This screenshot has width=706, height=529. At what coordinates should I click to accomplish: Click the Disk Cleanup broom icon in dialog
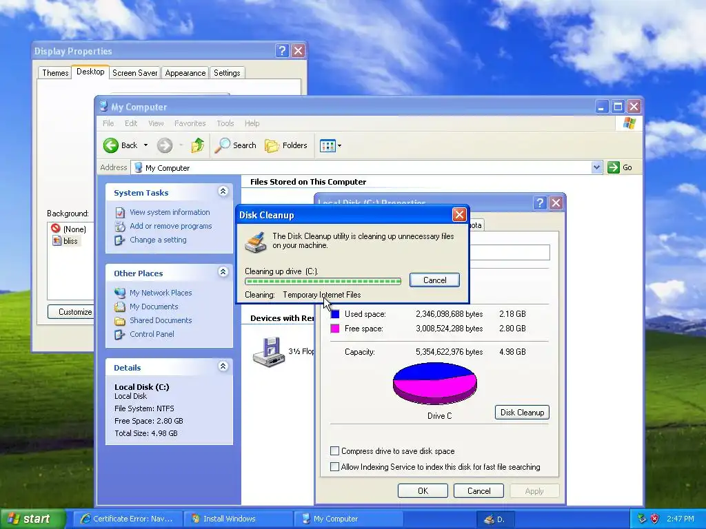[256, 242]
